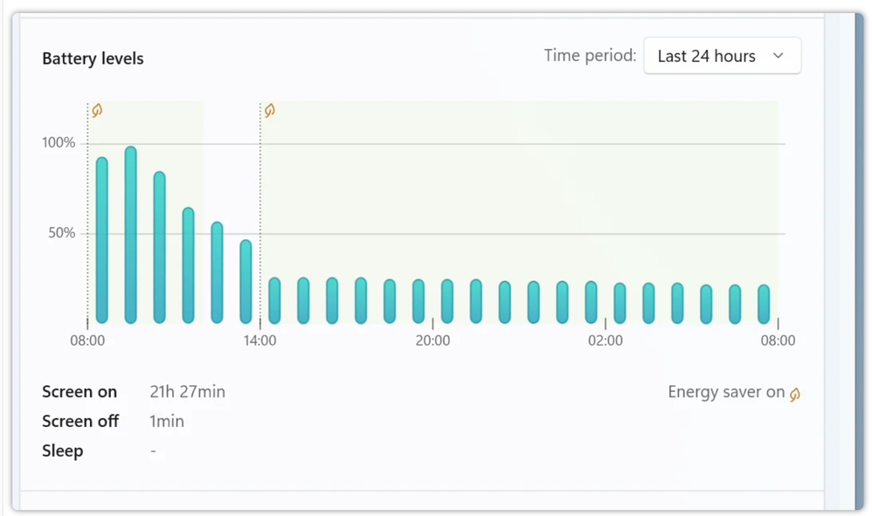Click the 100% axis label
The width and height of the screenshot is (872, 516).
(59, 142)
